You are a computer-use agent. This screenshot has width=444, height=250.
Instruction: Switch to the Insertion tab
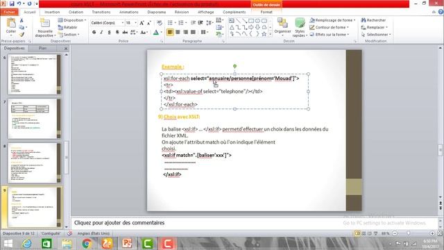pos(52,12)
